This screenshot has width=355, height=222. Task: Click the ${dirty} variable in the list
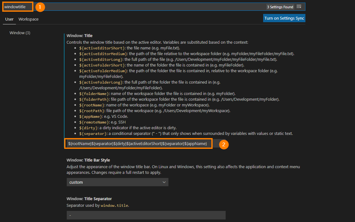pos(88,128)
